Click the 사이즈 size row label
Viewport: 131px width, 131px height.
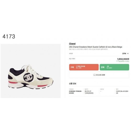(x=71, y=53)
